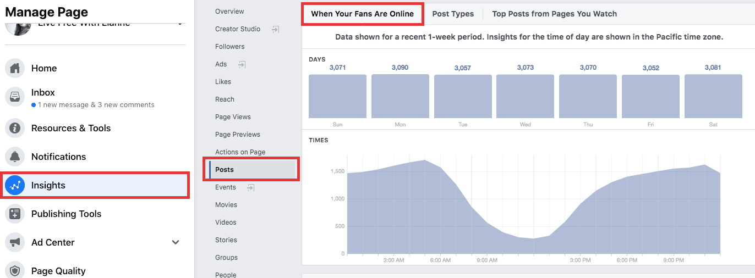Open Top Posts from Pages You Watch tab

[554, 14]
